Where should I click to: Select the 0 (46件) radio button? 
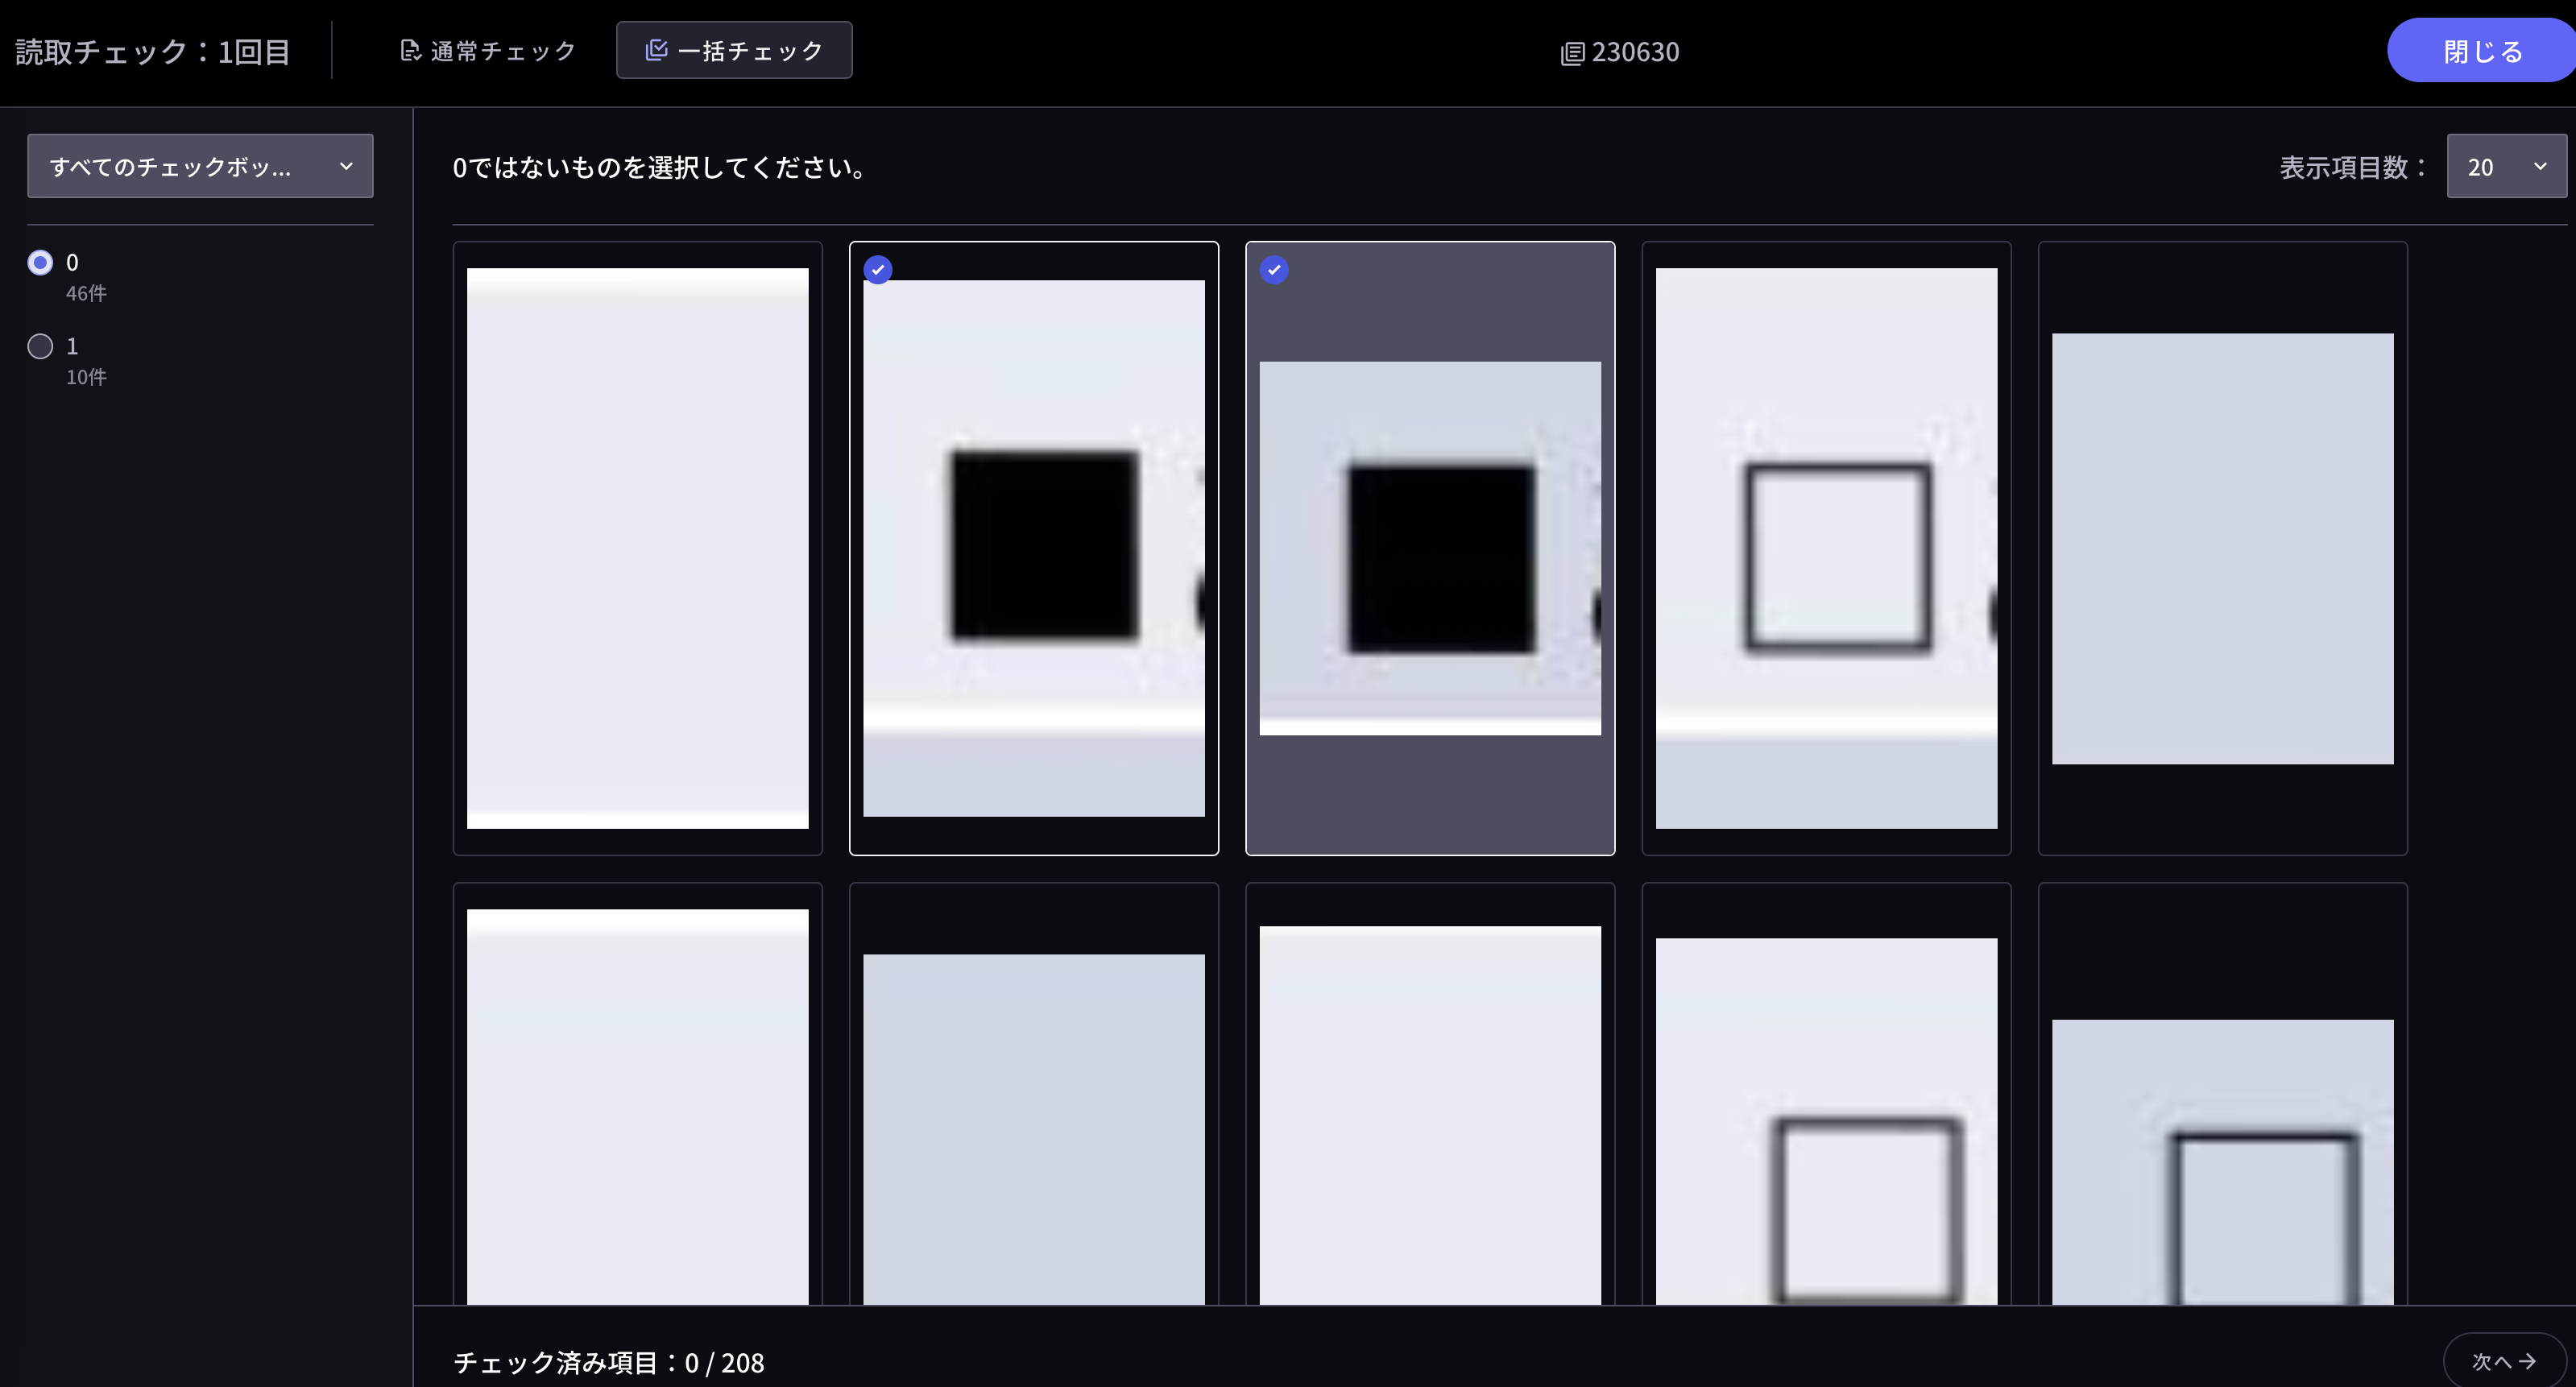(x=40, y=262)
